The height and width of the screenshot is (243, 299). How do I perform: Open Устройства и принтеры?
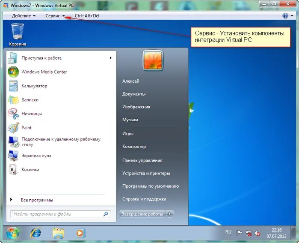coord(146,173)
